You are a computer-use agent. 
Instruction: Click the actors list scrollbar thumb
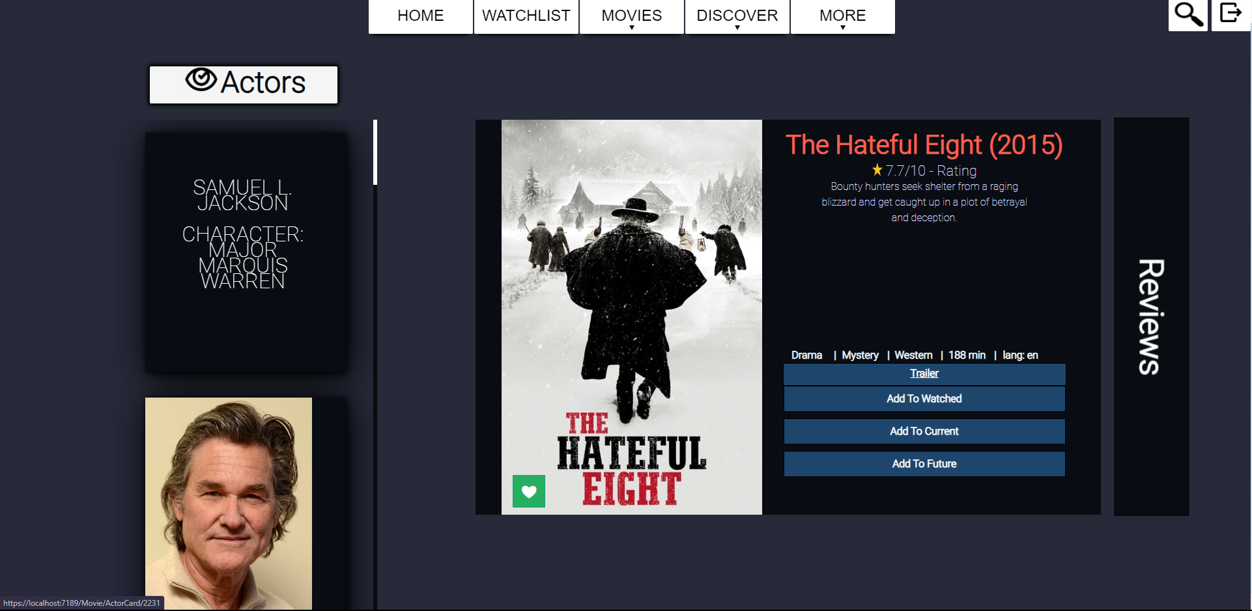[x=375, y=152]
